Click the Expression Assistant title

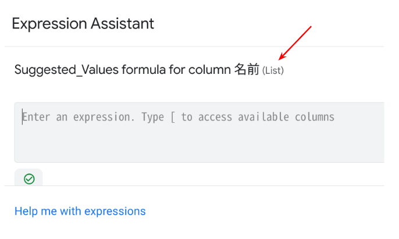[x=83, y=24]
